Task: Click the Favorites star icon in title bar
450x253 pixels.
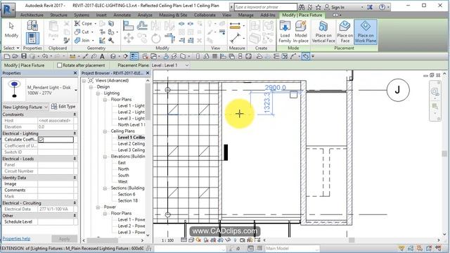Action: click(319, 7)
